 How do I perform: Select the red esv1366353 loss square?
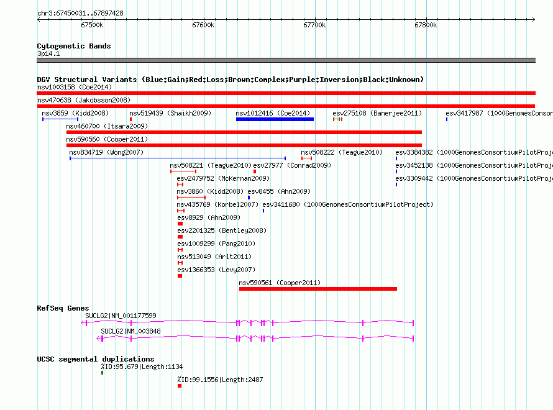[180, 276]
